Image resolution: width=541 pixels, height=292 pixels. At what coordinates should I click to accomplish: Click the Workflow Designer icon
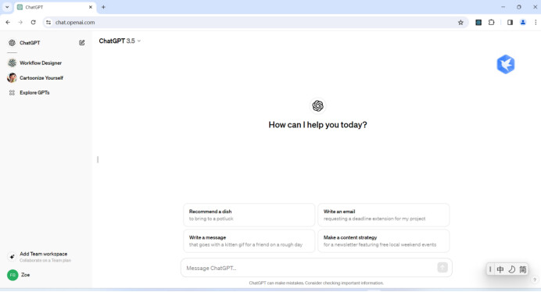pos(12,62)
